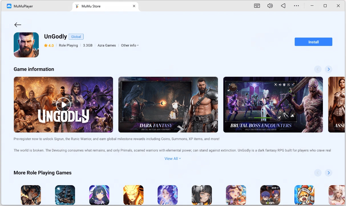Open the horned gray-haired girl game icon
Image resolution: width=346 pixels, height=206 pixels.
202,195
